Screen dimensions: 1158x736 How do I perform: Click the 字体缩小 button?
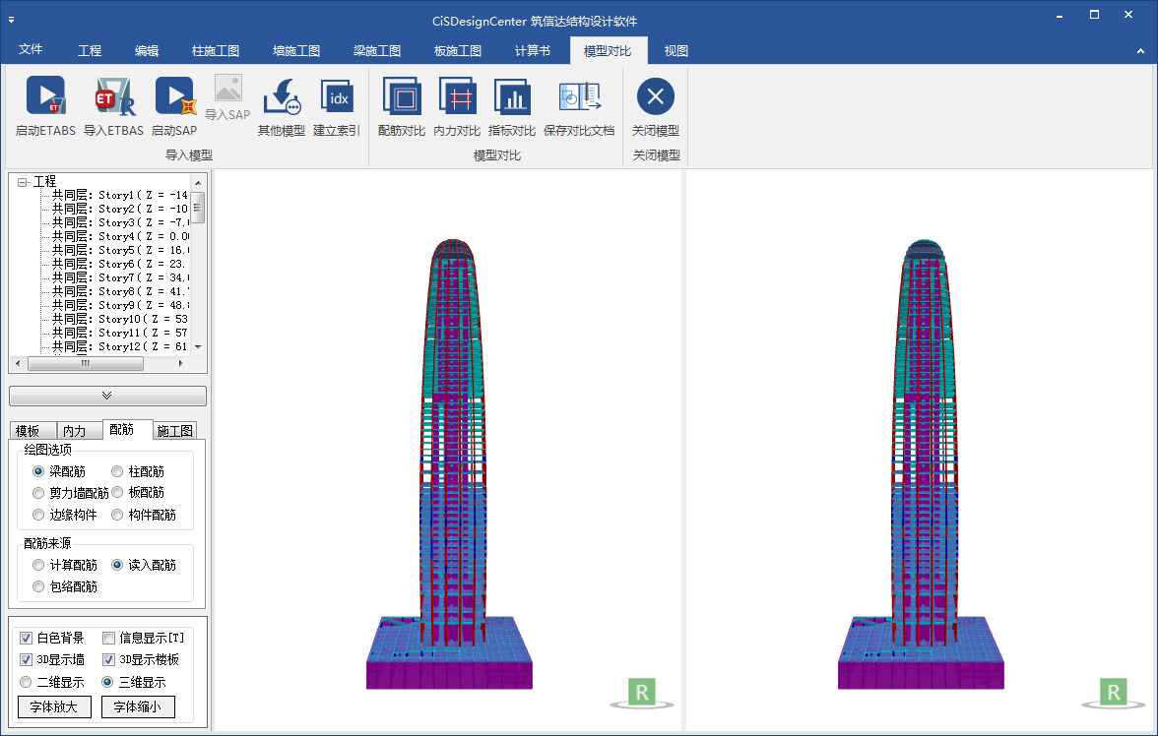tap(138, 706)
